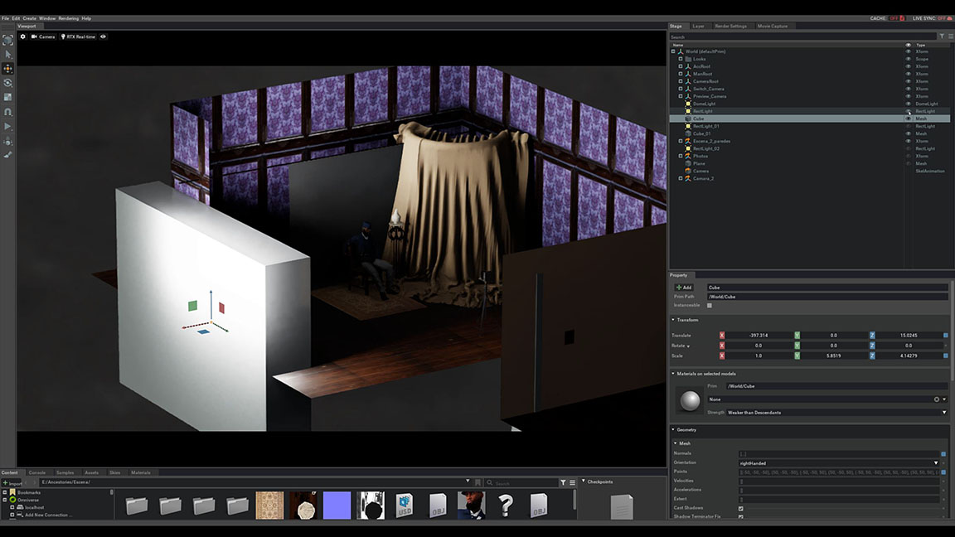Open the Rendering menu
This screenshot has height=537, width=955.
pos(68,18)
